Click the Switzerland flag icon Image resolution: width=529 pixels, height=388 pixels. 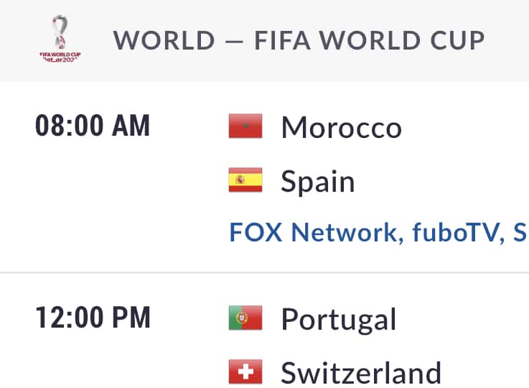coord(245,371)
